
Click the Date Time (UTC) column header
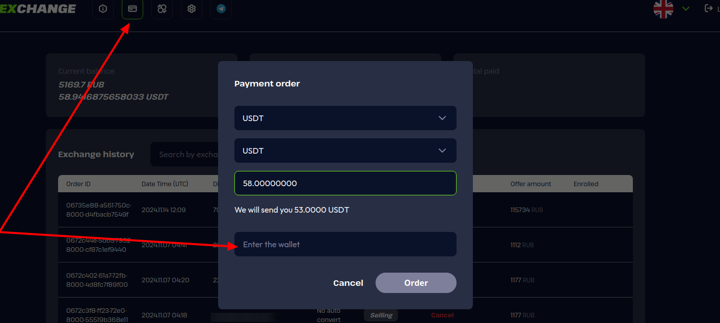pyautogui.click(x=165, y=184)
